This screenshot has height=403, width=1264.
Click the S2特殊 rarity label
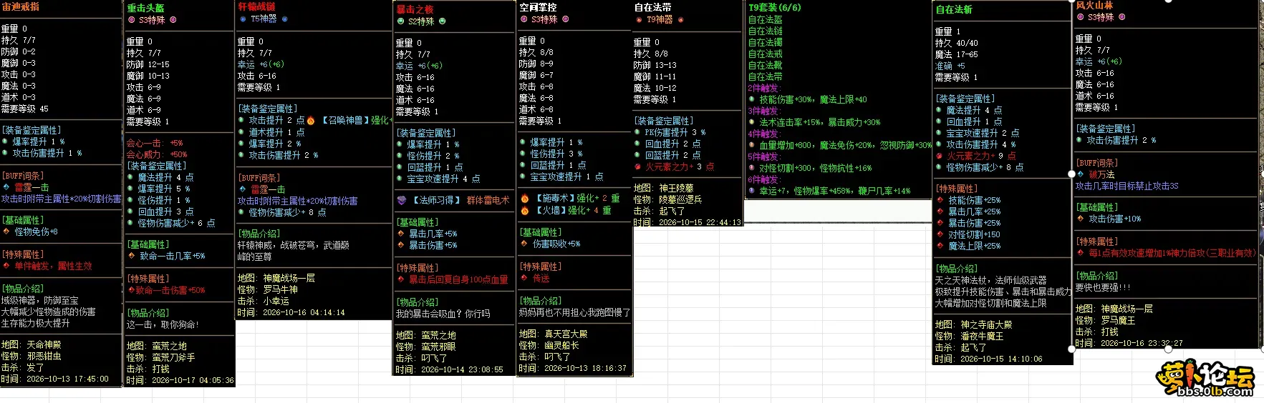coord(421,21)
